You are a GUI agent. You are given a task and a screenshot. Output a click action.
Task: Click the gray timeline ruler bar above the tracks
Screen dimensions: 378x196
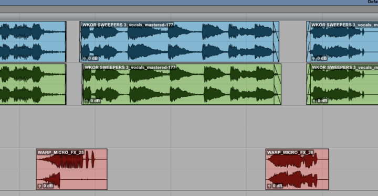coord(189,9)
